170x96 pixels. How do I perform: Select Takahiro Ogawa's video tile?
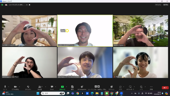point(141,31)
